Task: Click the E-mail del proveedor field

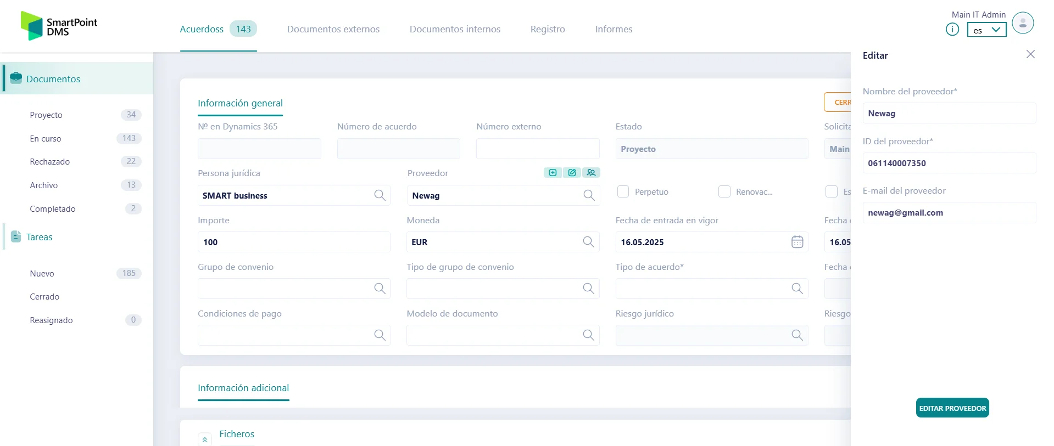Action: point(949,213)
